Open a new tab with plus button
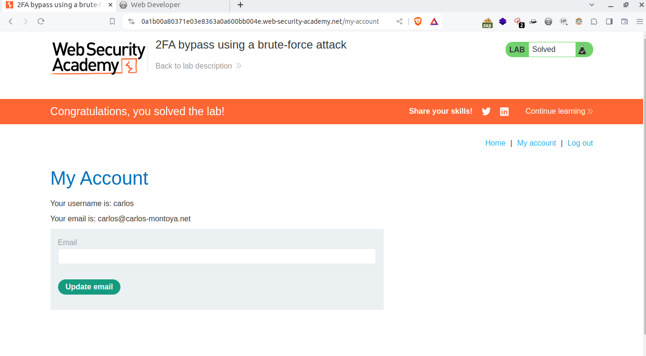The height and width of the screenshot is (356, 646). click(x=240, y=5)
